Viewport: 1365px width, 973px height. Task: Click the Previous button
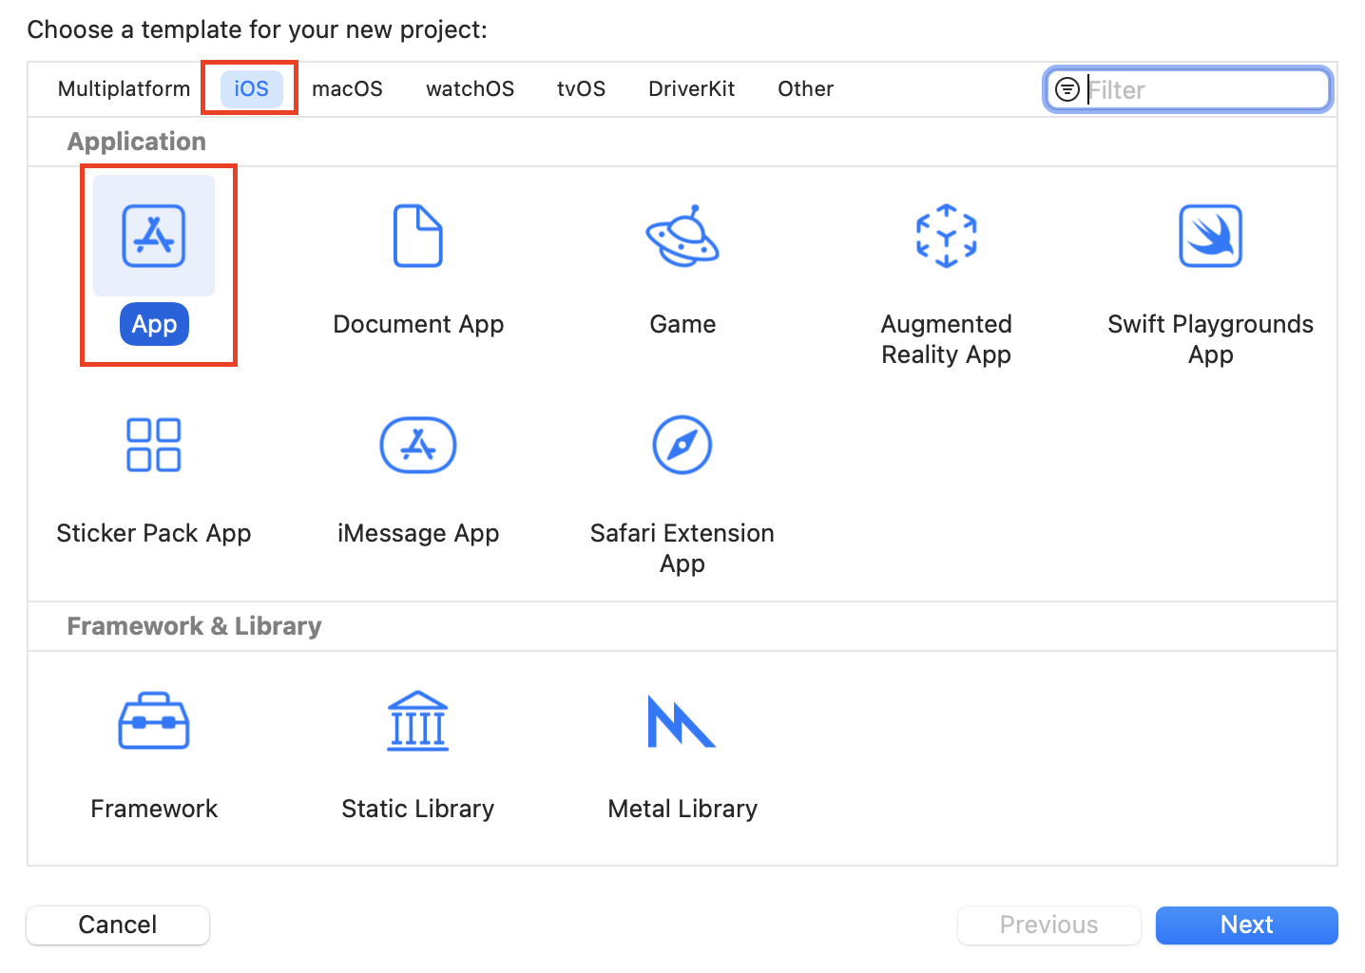(1048, 925)
